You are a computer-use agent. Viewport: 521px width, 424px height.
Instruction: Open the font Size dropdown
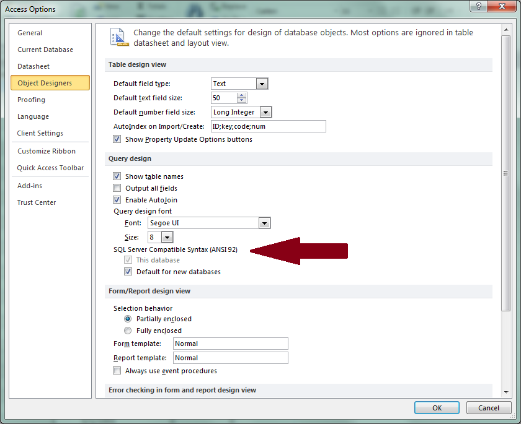167,236
